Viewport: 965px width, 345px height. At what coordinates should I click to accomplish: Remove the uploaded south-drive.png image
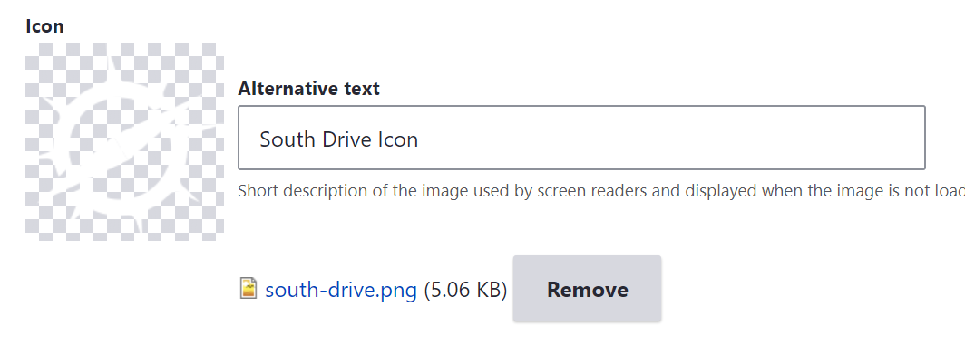(587, 289)
